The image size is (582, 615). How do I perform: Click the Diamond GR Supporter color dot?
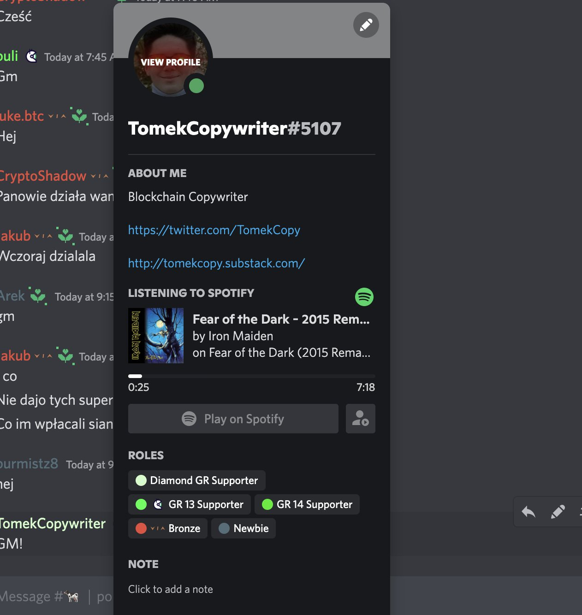(x=141, y=480)
